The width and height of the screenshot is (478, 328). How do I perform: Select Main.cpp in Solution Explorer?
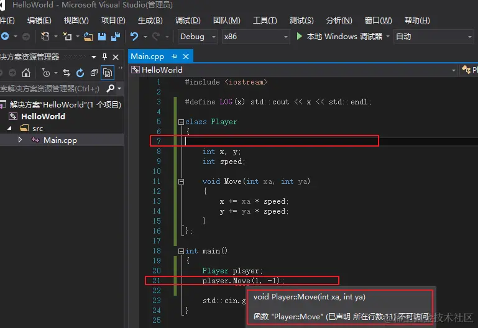62,140
